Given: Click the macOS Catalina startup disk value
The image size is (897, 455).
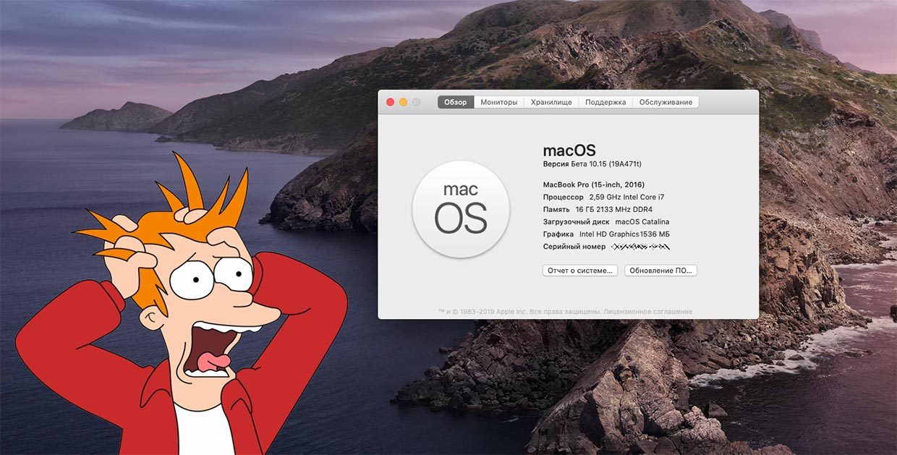Looking at the screenshot, I should (x=642, y=221).
